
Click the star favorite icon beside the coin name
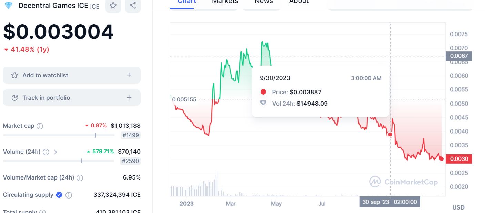(113, 6)
